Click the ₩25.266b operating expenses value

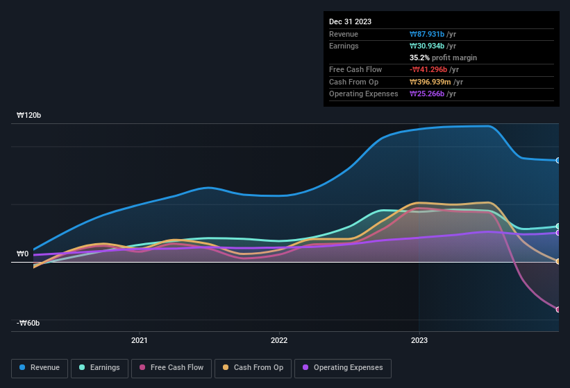pos(427,94)
